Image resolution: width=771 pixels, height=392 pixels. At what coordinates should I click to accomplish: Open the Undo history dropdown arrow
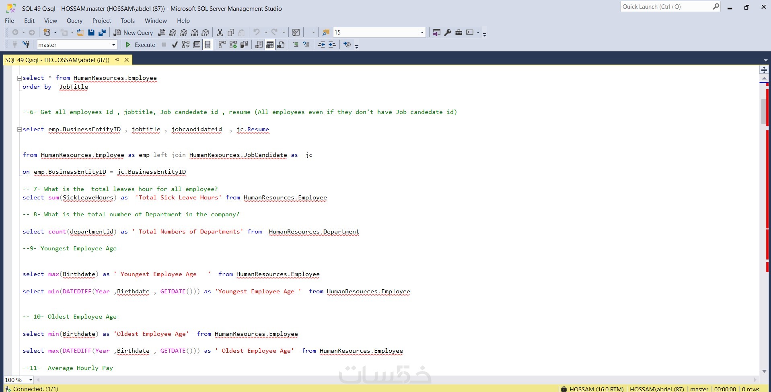pos(265,32)
